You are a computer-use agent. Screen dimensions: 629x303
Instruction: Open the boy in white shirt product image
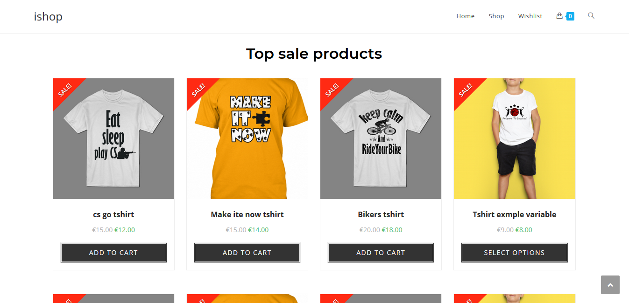coord(514,138)
